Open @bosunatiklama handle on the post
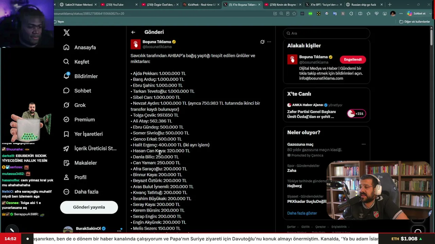The height and width of the screenshot is (244, 435). (x=157, y=47)
